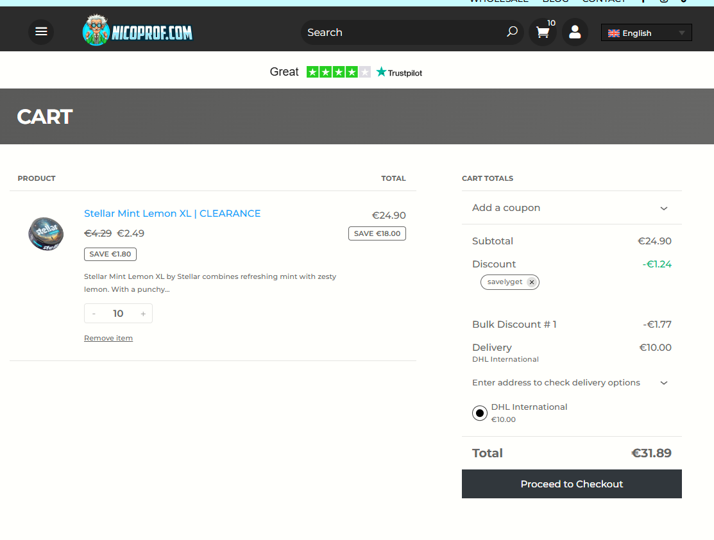View the Stellar product thumbnail
714x540 pixels.
[46, 233]
